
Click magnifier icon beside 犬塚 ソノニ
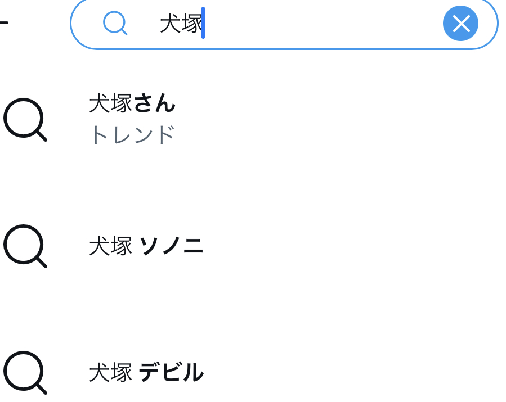click(25, 246)
